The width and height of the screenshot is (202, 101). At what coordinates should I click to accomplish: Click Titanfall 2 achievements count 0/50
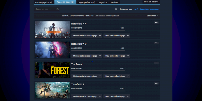pos(122,89)
